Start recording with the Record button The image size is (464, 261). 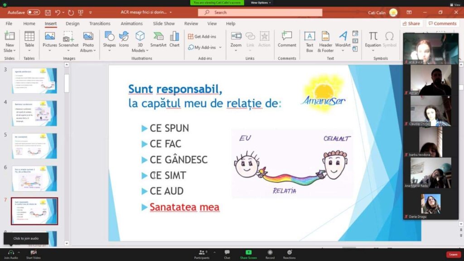270,254
